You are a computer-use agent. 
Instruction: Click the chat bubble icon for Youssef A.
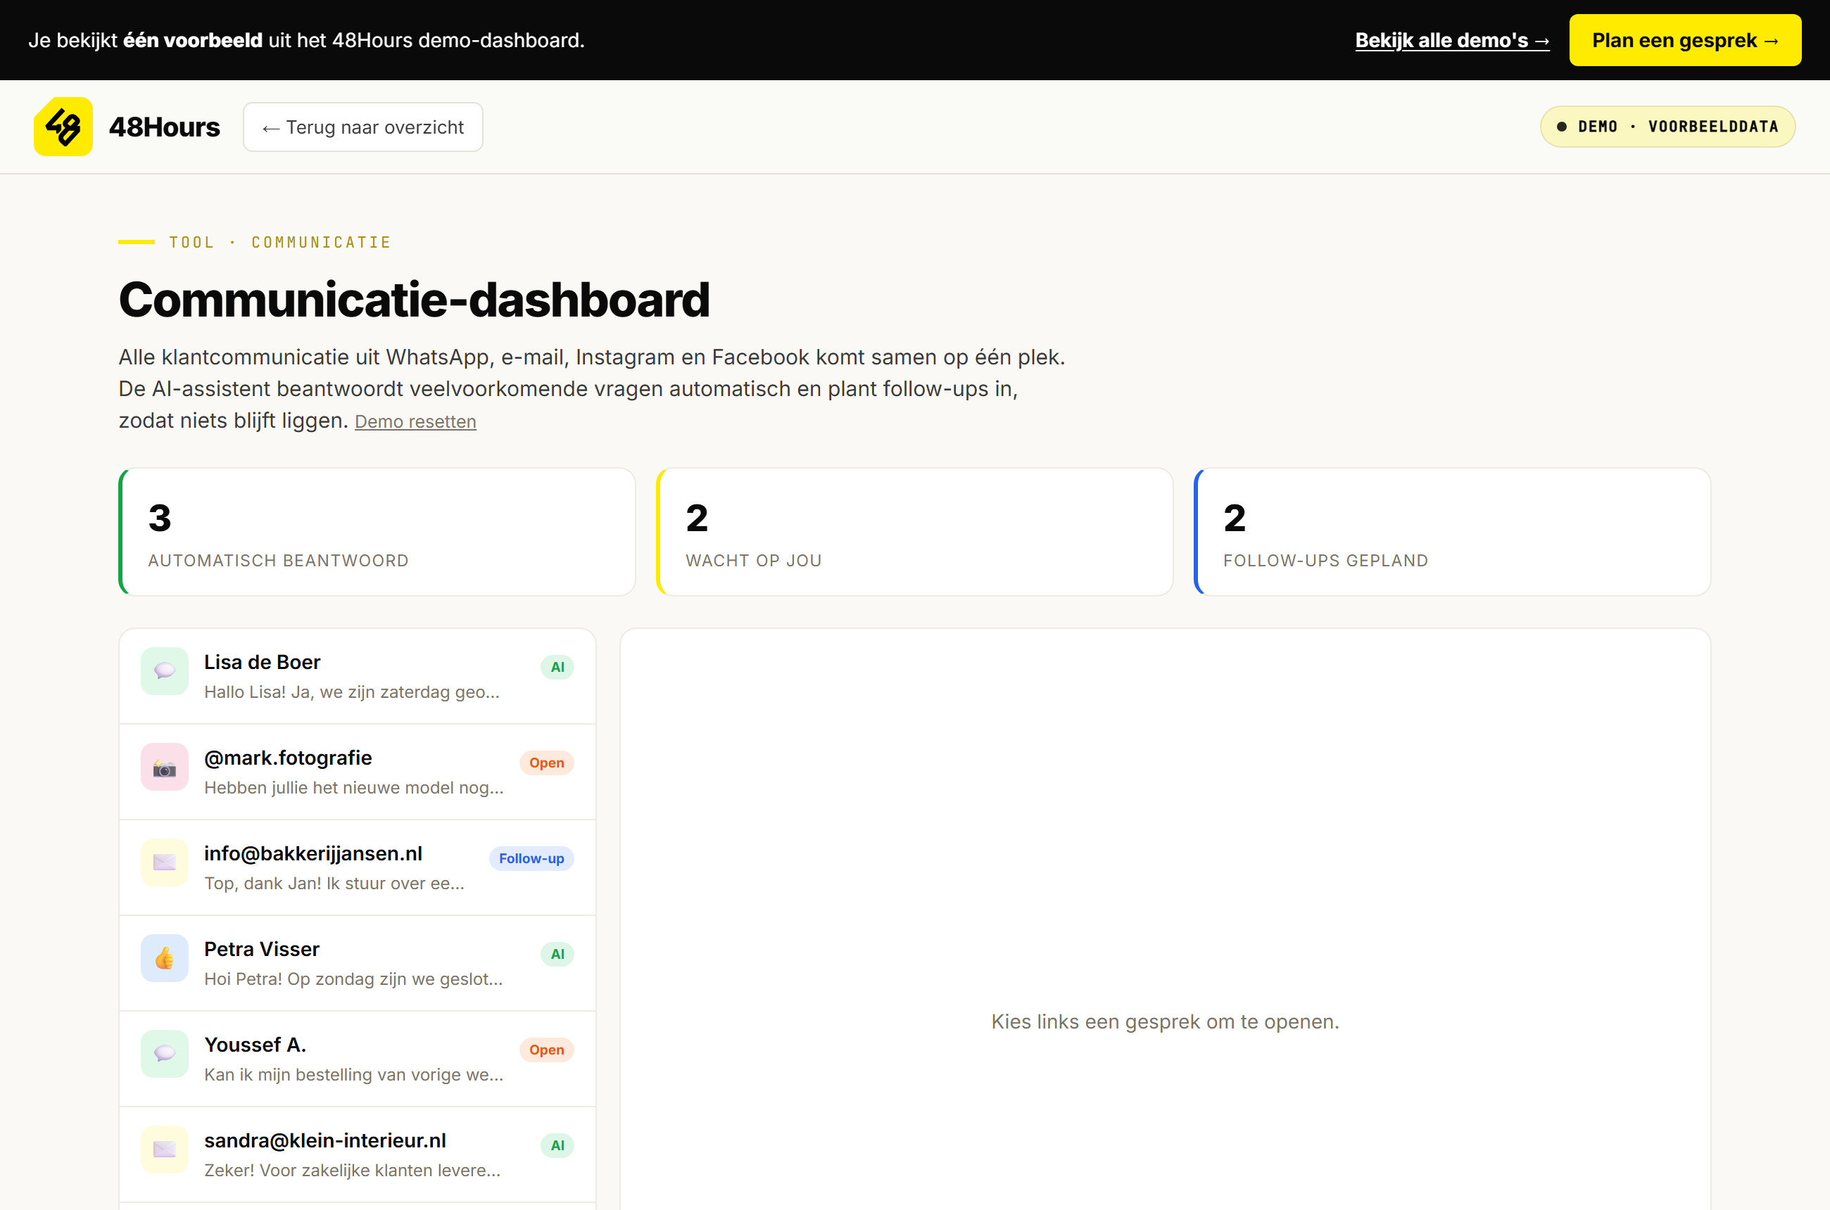pos(165,1053)
